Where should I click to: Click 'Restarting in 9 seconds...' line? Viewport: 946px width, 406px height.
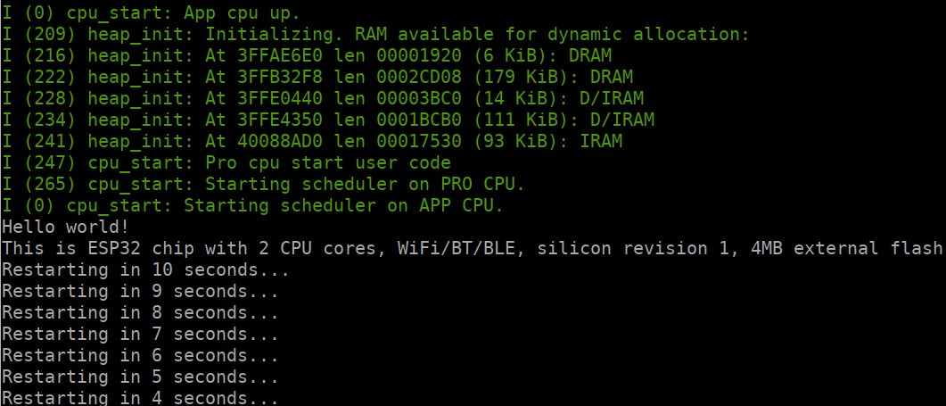pyautogui.click(x=140, y=292)
